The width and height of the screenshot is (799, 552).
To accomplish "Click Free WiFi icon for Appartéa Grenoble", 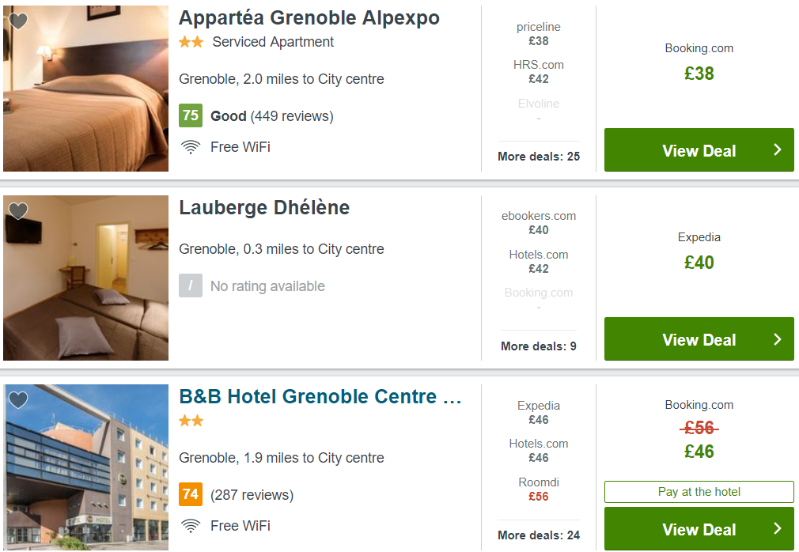I will (190, 147).
